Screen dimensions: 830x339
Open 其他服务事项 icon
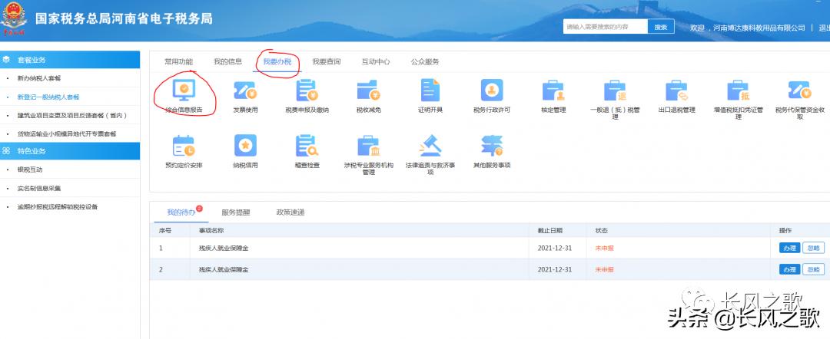(x=492, y=146)
